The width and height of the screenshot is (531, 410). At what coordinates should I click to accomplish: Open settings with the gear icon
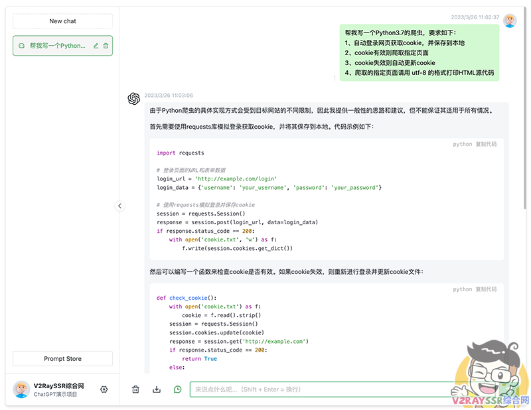104,389
